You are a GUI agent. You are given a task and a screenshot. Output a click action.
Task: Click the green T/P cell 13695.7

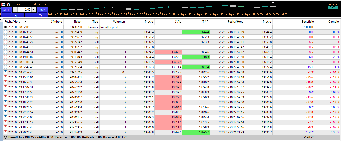click(x=196, y=132)
